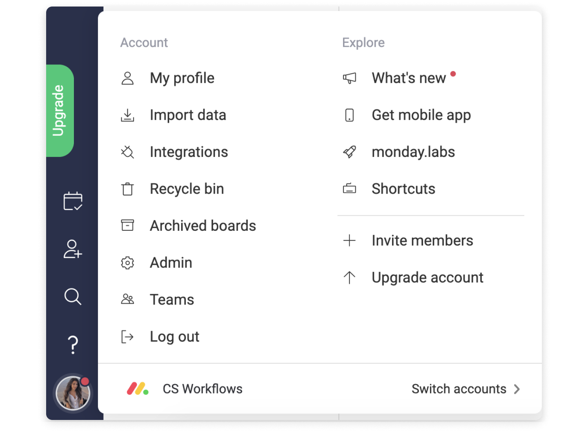
Task: Select Log out
Action: pyautogui.click(x=174, y=337)
